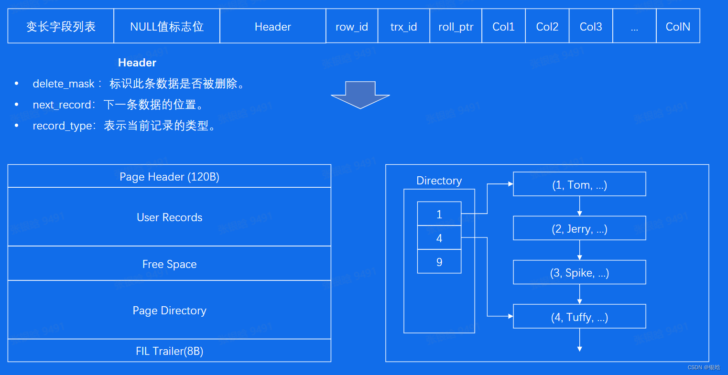Select the Free Space section
The height and width of the screenshot is (375, 728).
pos(169,264)
